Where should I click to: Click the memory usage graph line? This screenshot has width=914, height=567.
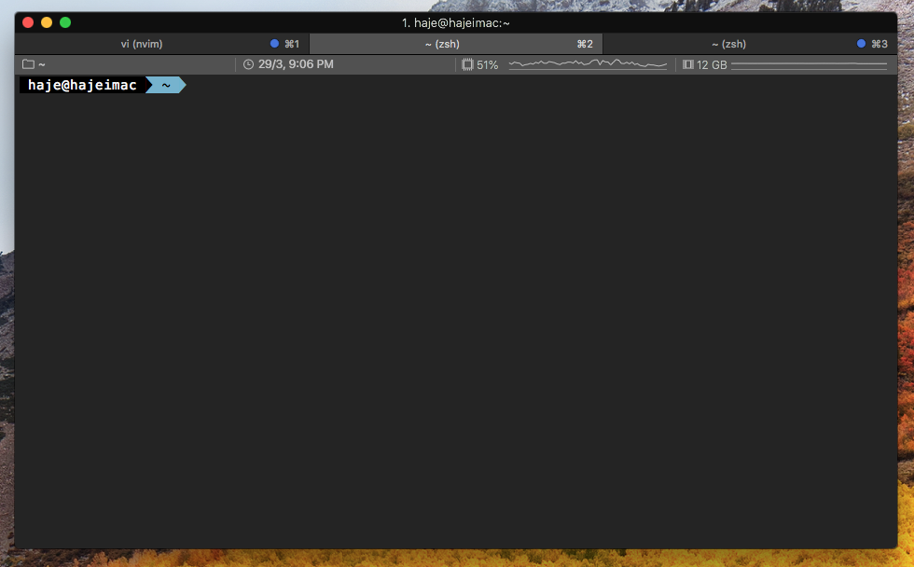809,64
